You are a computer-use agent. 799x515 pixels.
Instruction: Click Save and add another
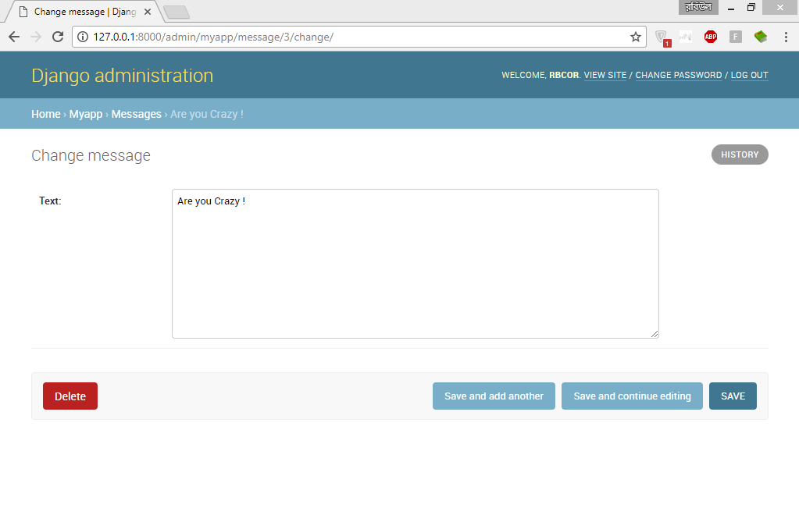tap(494, 396)
